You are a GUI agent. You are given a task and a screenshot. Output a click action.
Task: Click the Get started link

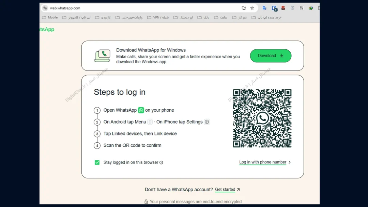coord(225,190)
